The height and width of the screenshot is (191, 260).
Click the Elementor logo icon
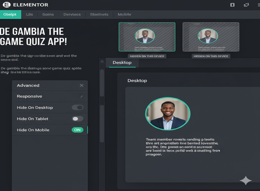click(x=6, y=5)
